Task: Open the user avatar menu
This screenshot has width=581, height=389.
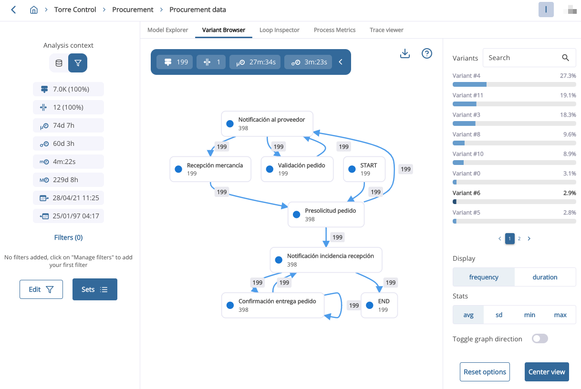Action: pos(546,10)
